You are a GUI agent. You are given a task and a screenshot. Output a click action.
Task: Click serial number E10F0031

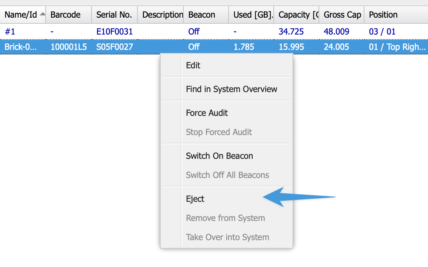pyautogui.click(x=114, y=31)
